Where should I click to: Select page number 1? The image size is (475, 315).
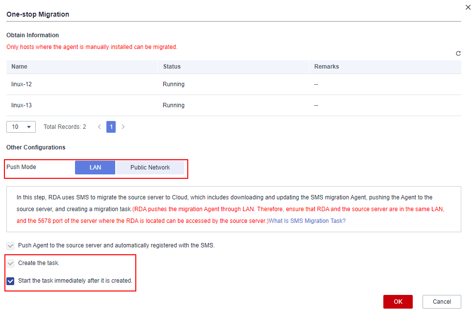pos(111,127)
